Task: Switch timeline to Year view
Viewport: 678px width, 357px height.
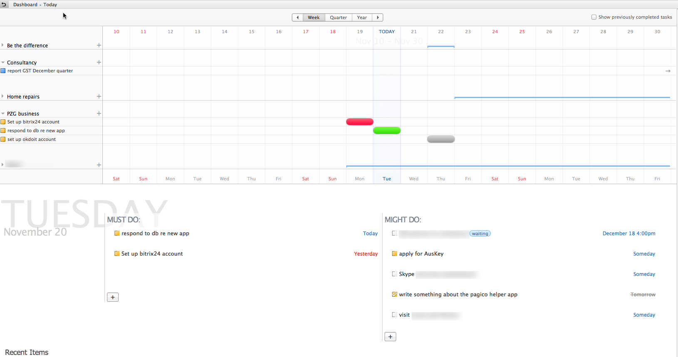Action: 362,17
